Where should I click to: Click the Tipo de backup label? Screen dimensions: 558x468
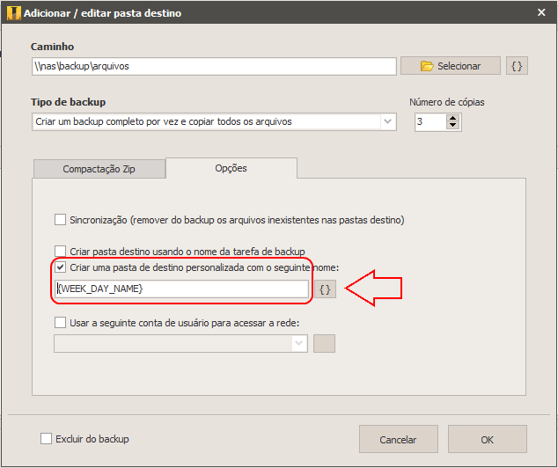[x=68, y=102]
